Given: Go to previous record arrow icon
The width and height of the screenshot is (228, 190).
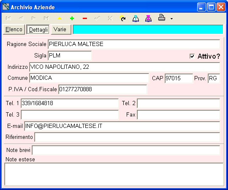Looking at the screenshot, I should point(21,18).
